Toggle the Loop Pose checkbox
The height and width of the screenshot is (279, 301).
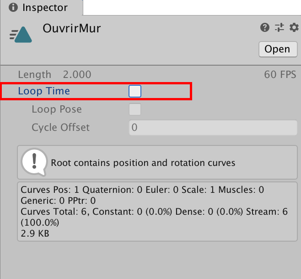coord(135,109)
